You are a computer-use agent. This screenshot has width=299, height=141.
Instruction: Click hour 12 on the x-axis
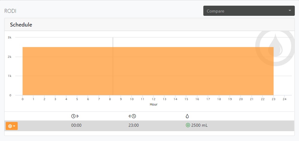pos(154,99)
